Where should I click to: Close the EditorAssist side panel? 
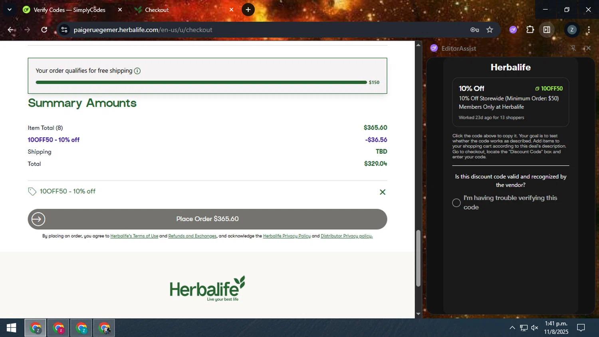[588, 48]
